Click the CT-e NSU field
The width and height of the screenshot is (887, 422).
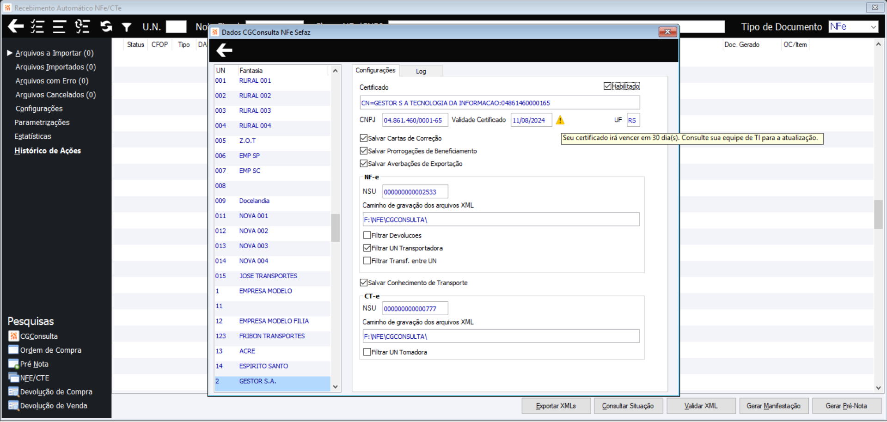pos(415,308)
